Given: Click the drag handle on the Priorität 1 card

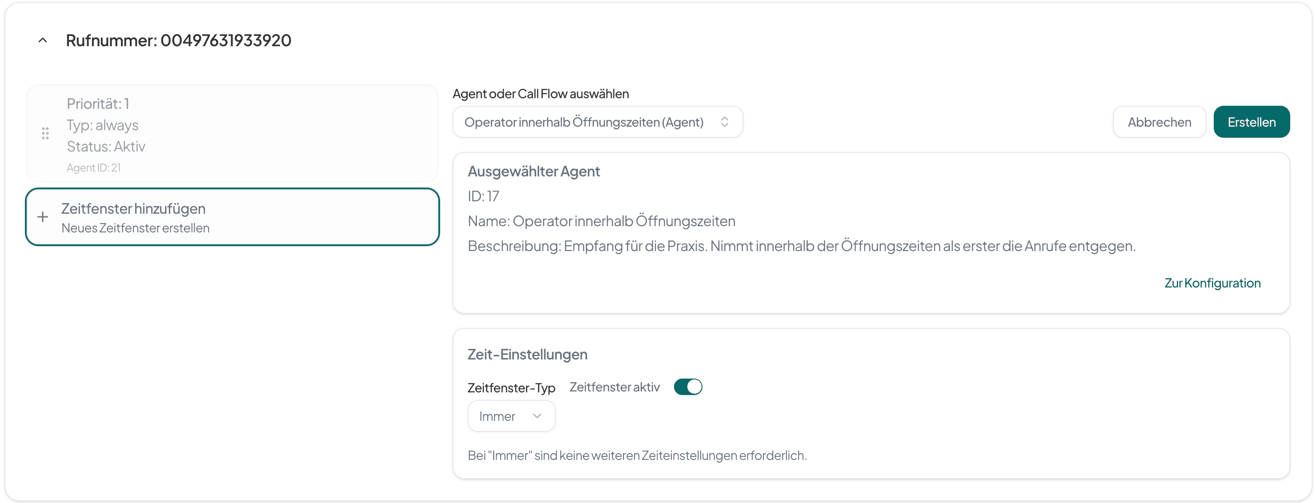Looking at the screenshot, I should [x=45, y=133].
